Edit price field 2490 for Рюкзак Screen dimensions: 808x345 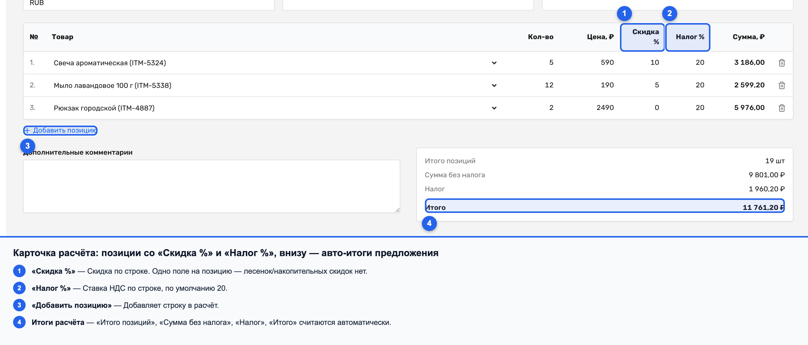tap(589, 108)
